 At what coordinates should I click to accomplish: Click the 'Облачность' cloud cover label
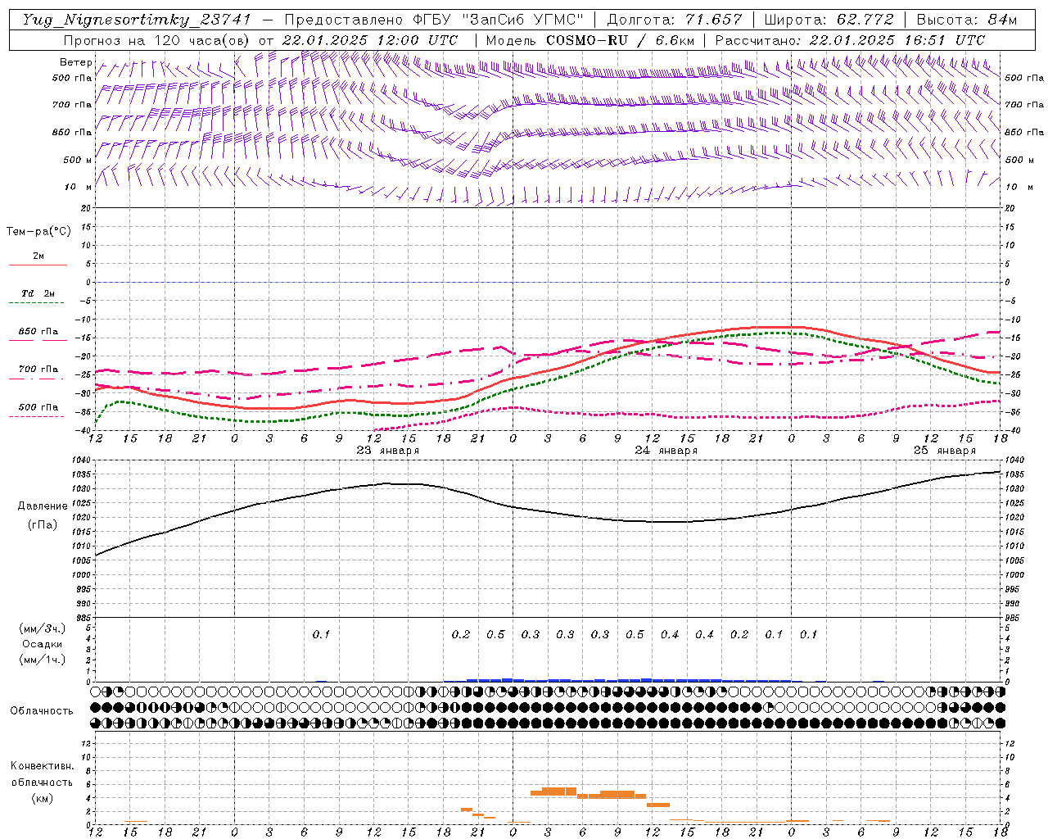(42, 711)
